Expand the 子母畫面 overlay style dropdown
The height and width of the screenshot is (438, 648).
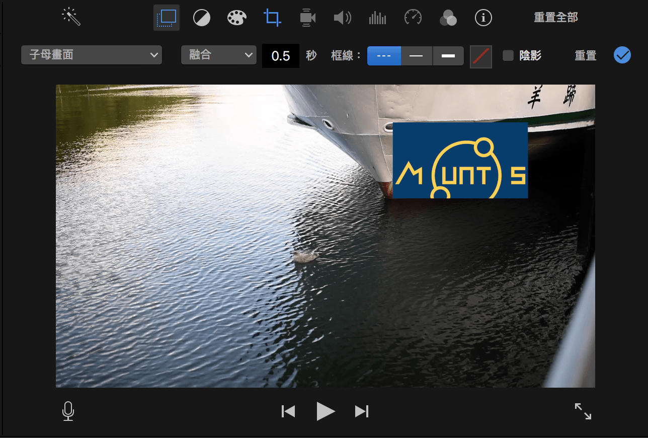coord(92,55)
